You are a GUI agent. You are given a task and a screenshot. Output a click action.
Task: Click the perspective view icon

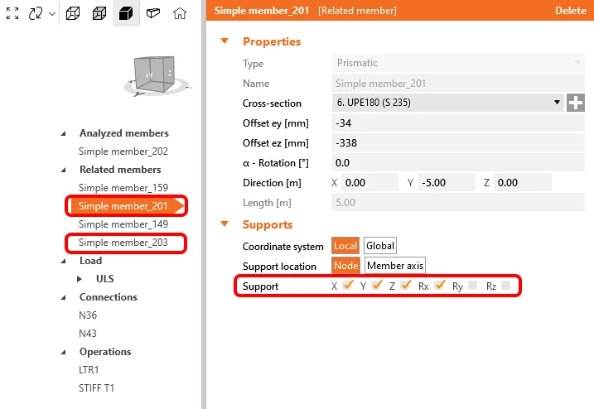click(153, 13)
